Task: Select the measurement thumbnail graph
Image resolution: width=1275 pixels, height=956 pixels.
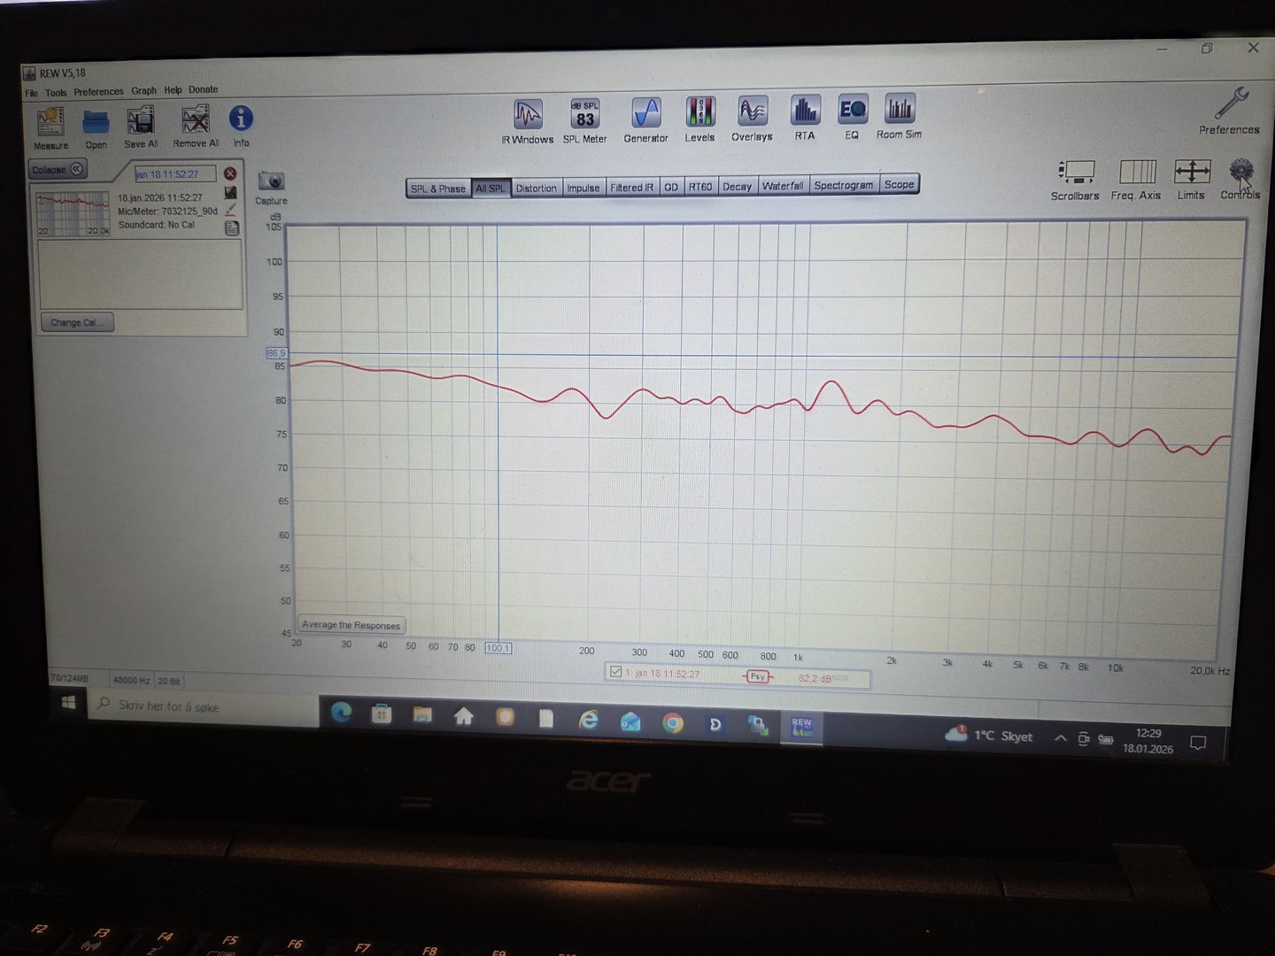Action: click(73, 213)
